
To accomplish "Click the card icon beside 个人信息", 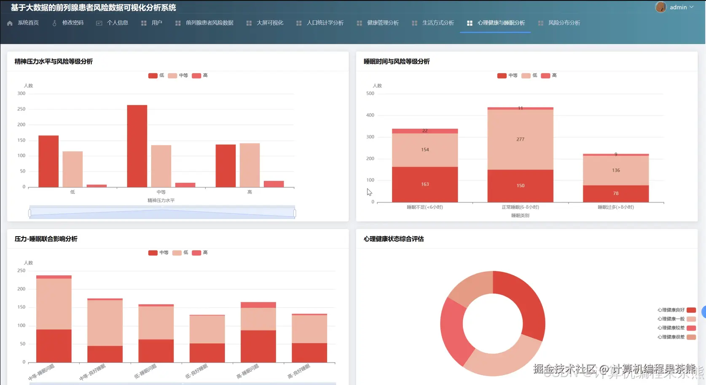I will [99, 23].
